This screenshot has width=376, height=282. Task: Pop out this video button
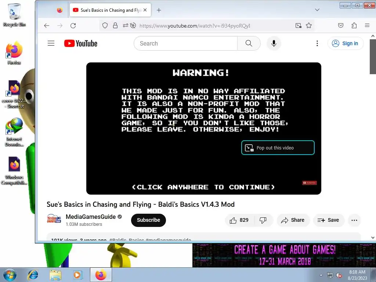coord(278,148)
